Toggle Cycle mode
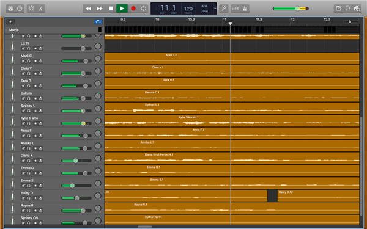367x229 pixels. (x=144, y=9)
